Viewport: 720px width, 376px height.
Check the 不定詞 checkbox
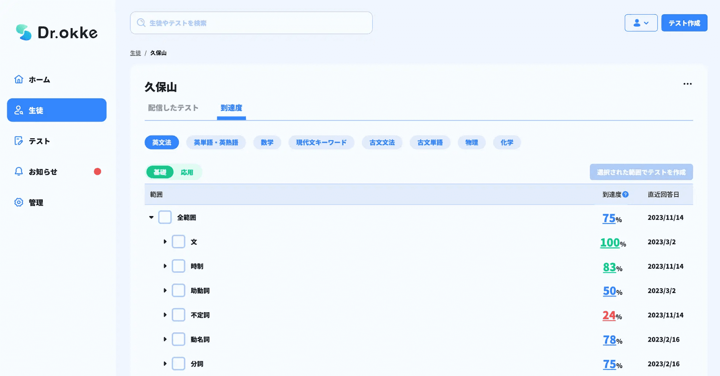[179, 315]
